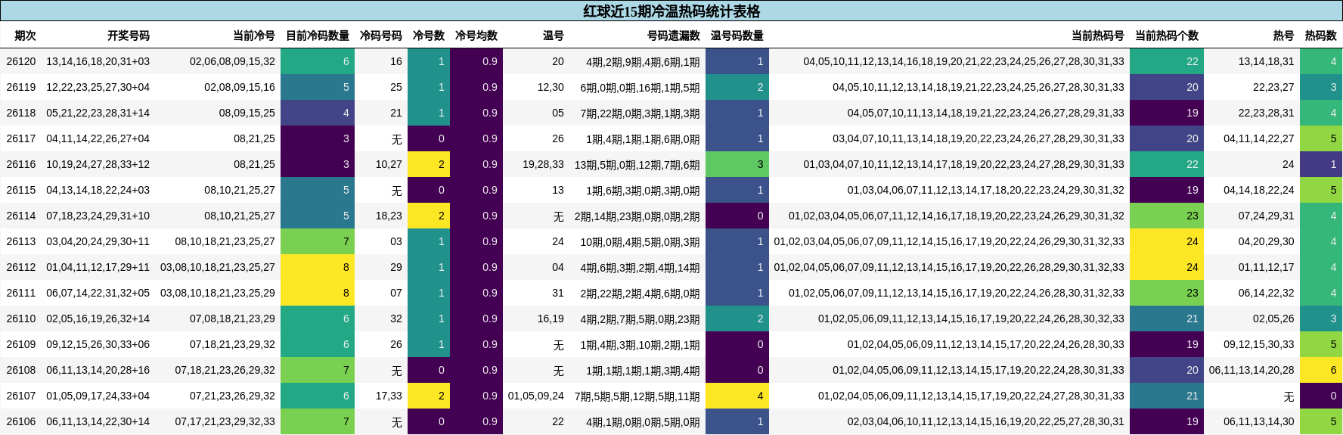Click hot code count 21 in row 26110
Viewport: 1343px width, 435px height.
(x=1167, y=318)
